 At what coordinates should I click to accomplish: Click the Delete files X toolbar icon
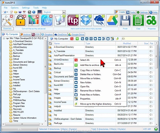[87, 39]
